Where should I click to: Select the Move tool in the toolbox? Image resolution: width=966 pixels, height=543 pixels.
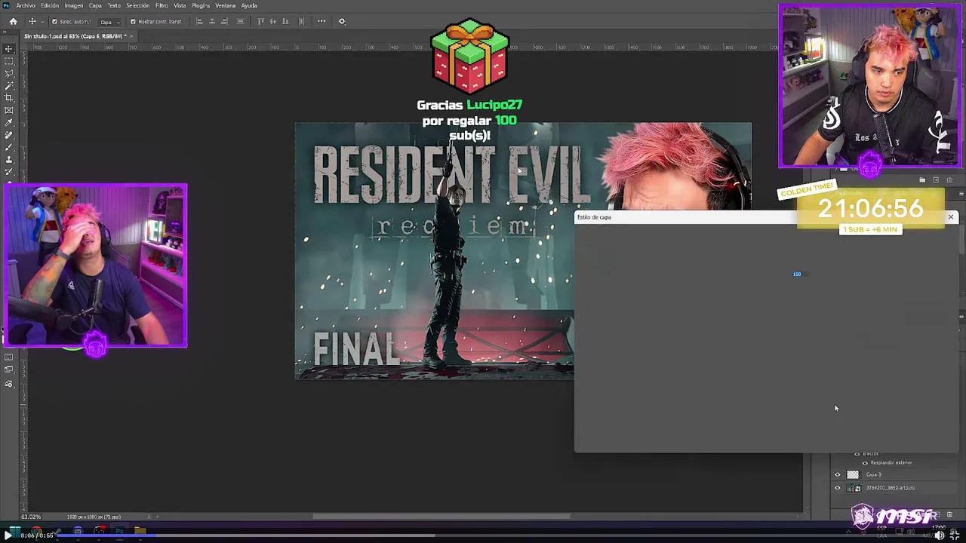click(9, 49)
